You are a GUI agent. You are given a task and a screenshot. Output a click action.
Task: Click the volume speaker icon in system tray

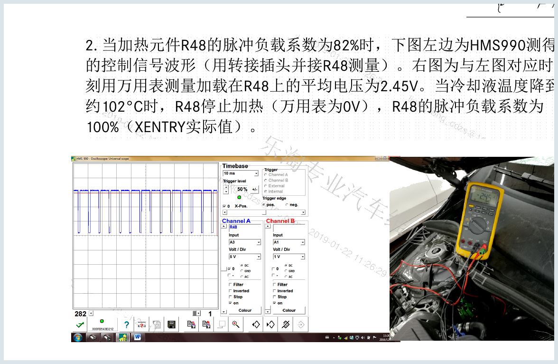click(x=363, y=337)
